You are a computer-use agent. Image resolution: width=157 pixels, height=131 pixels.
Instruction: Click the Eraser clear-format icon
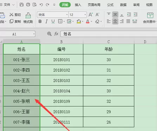(x=97, y=21)
